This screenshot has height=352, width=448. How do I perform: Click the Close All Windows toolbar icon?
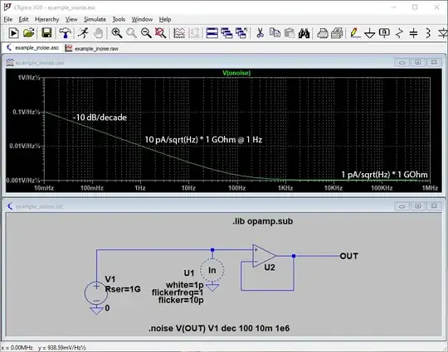tap(241, 33)
